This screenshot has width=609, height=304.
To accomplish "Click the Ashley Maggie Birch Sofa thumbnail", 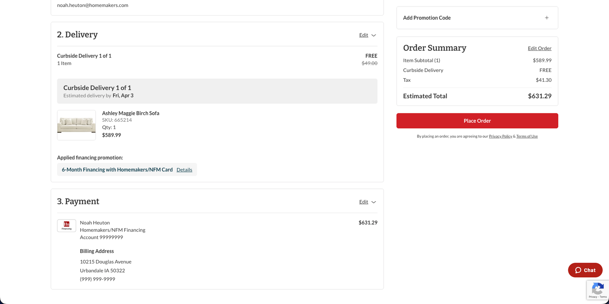I will [x=77, y=125].
